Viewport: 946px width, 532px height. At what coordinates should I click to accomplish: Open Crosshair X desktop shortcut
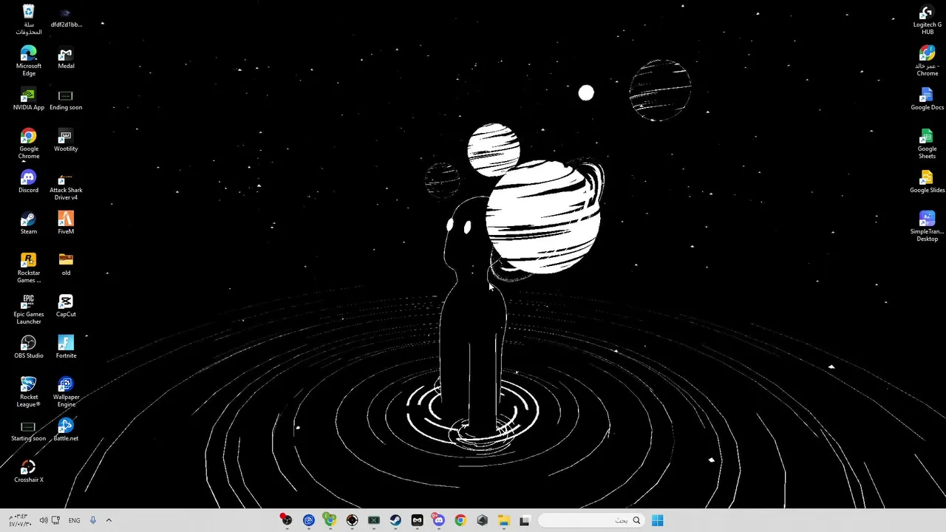[28, 471]
